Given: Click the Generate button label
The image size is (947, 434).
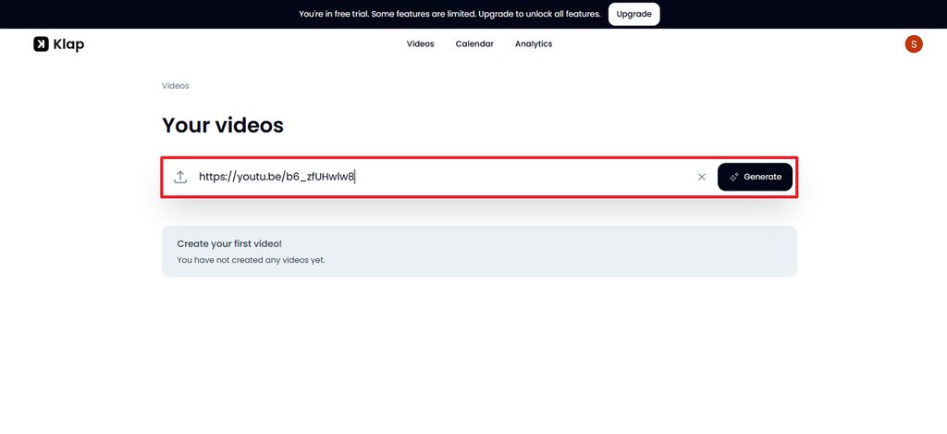Looking at the screenshot, I should point(762,177).
